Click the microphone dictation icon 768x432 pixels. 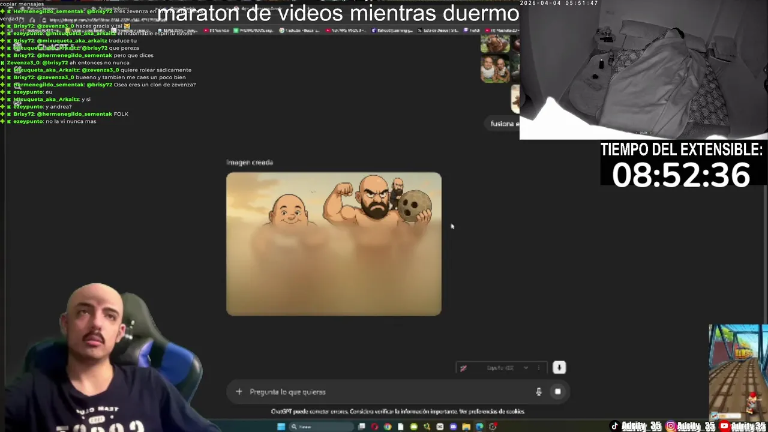(538, 392)
